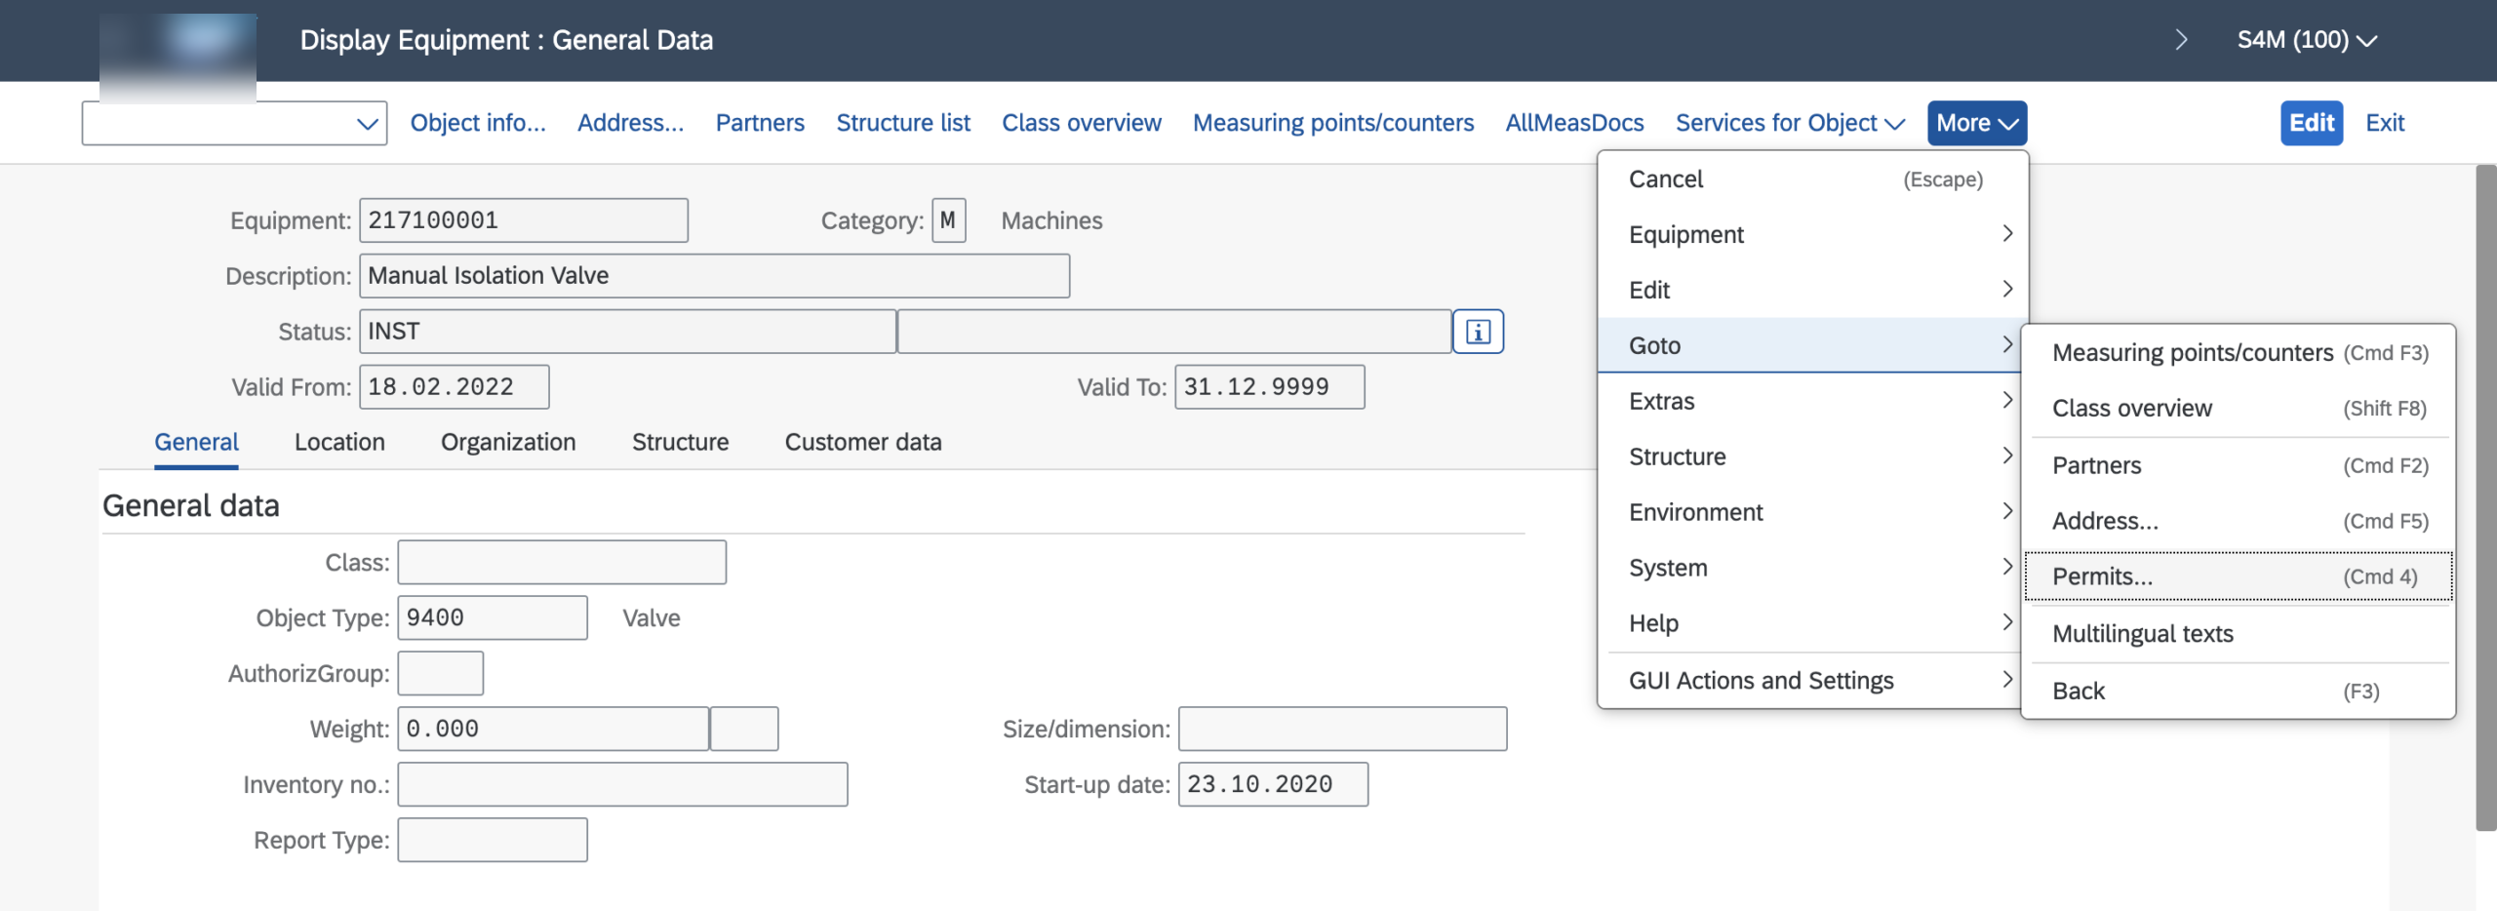Select Class overview in Goto submenu
This screenshot has height=911, width=2497.
pos(2239,409)
